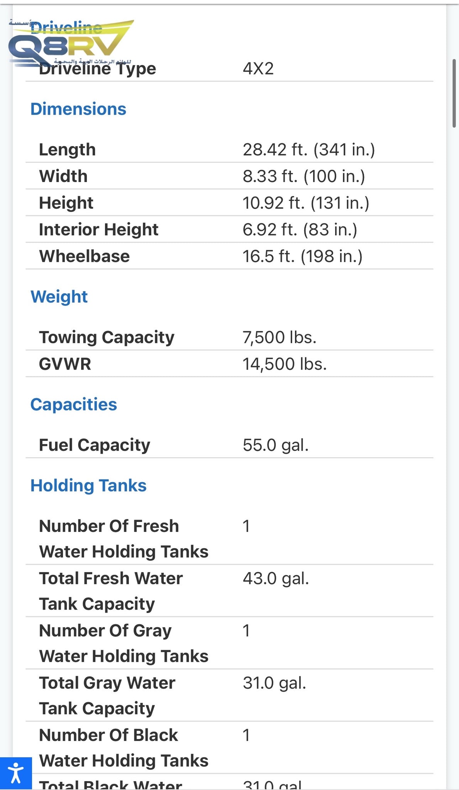Image resolution: width=459 pixels, height=790 pixels.
Task: Open the accessibility widget icon
Action: click(x=15, y=773)
